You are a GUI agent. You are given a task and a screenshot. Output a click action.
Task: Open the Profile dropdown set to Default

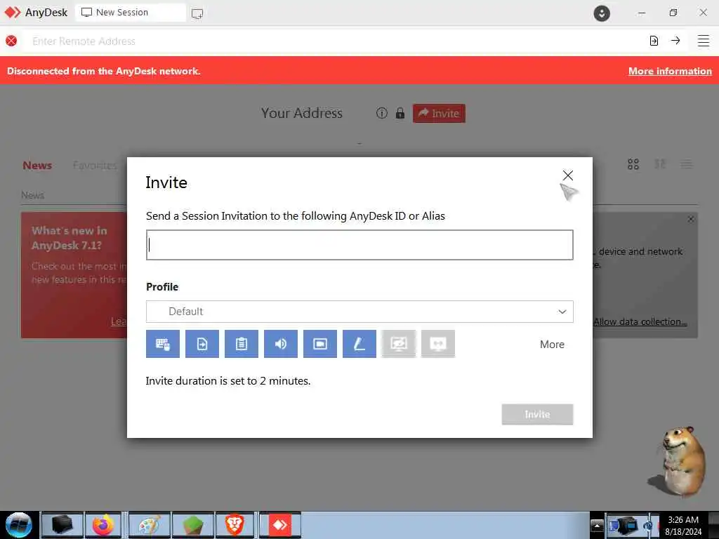[x=359, y=312]
